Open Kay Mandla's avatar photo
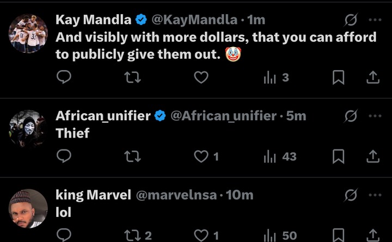The width and height of the screenshot is (392, 242). 28,33
